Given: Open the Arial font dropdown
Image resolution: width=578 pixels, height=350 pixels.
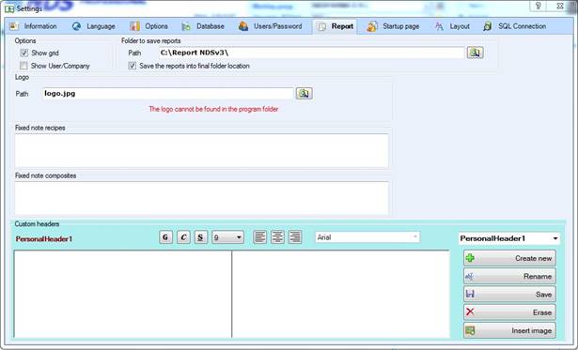Looking at the screenshot, I should [367, 237].
